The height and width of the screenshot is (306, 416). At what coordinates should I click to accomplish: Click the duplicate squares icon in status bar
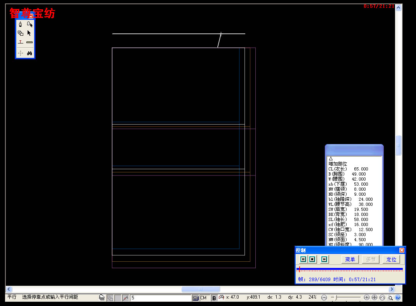click(110, 298)
